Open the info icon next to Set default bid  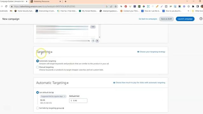pos(53,92)
